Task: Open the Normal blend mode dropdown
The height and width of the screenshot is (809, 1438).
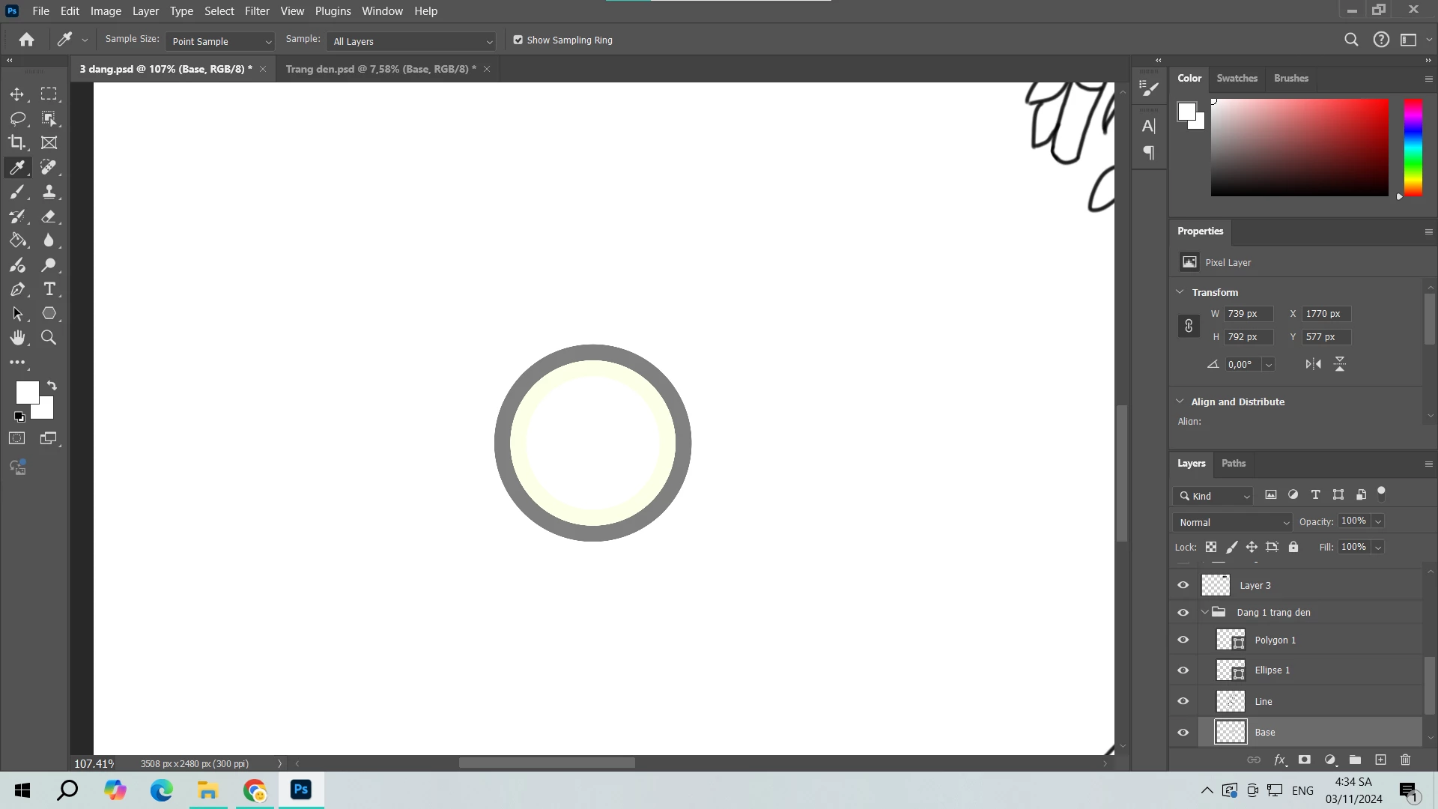Action: click(x=1233, y=522)
